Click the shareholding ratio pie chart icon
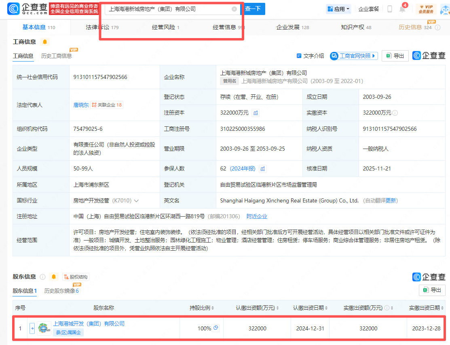 216,328
